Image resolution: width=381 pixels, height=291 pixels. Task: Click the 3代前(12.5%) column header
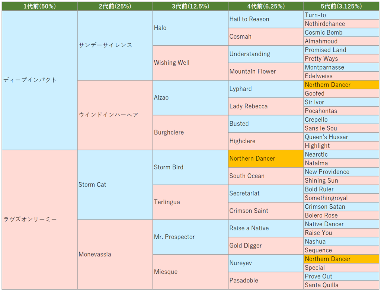(x=190, y=6)
